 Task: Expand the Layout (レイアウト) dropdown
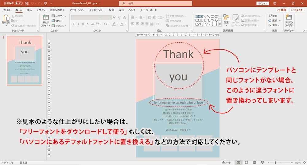(x=59, y=16)
